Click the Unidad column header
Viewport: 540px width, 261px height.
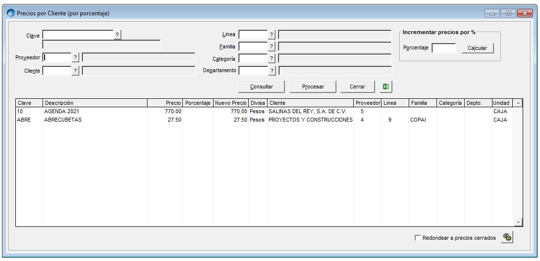[x=502, y=103]
